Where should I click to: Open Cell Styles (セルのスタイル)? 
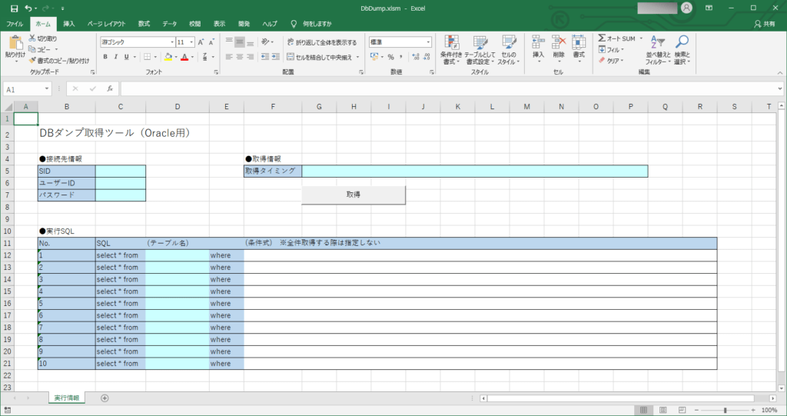tap(509, 50)
